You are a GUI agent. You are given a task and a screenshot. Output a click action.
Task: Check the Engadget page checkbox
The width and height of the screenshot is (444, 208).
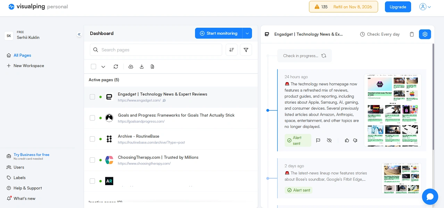92,97
